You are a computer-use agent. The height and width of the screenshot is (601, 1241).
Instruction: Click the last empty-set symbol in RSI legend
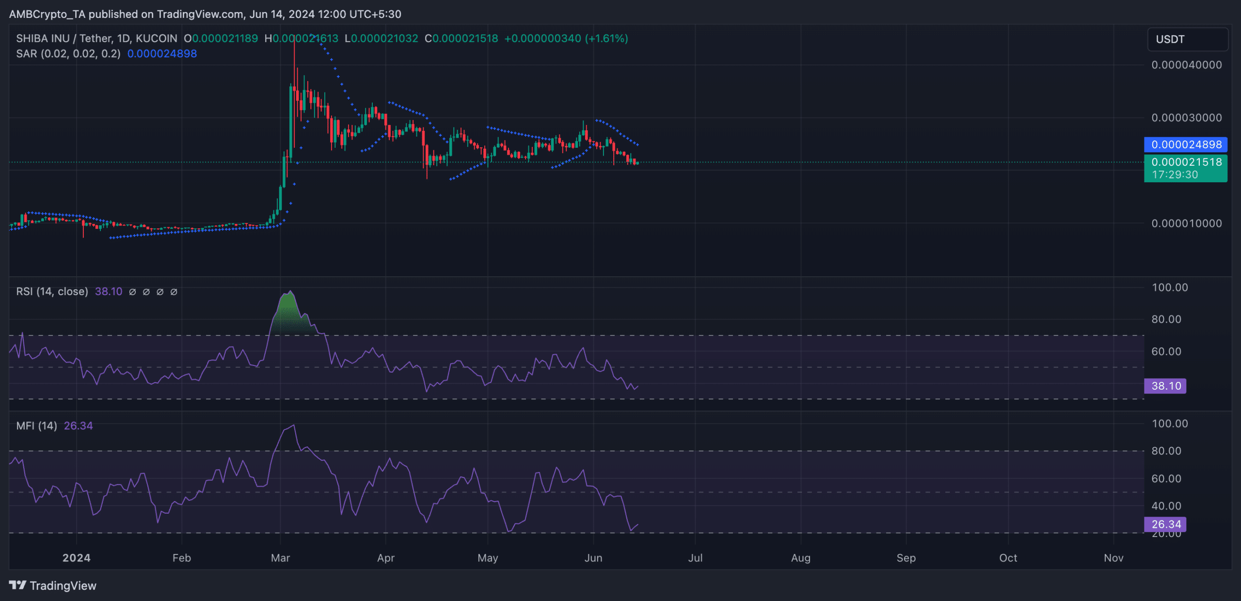click(174, 292)
